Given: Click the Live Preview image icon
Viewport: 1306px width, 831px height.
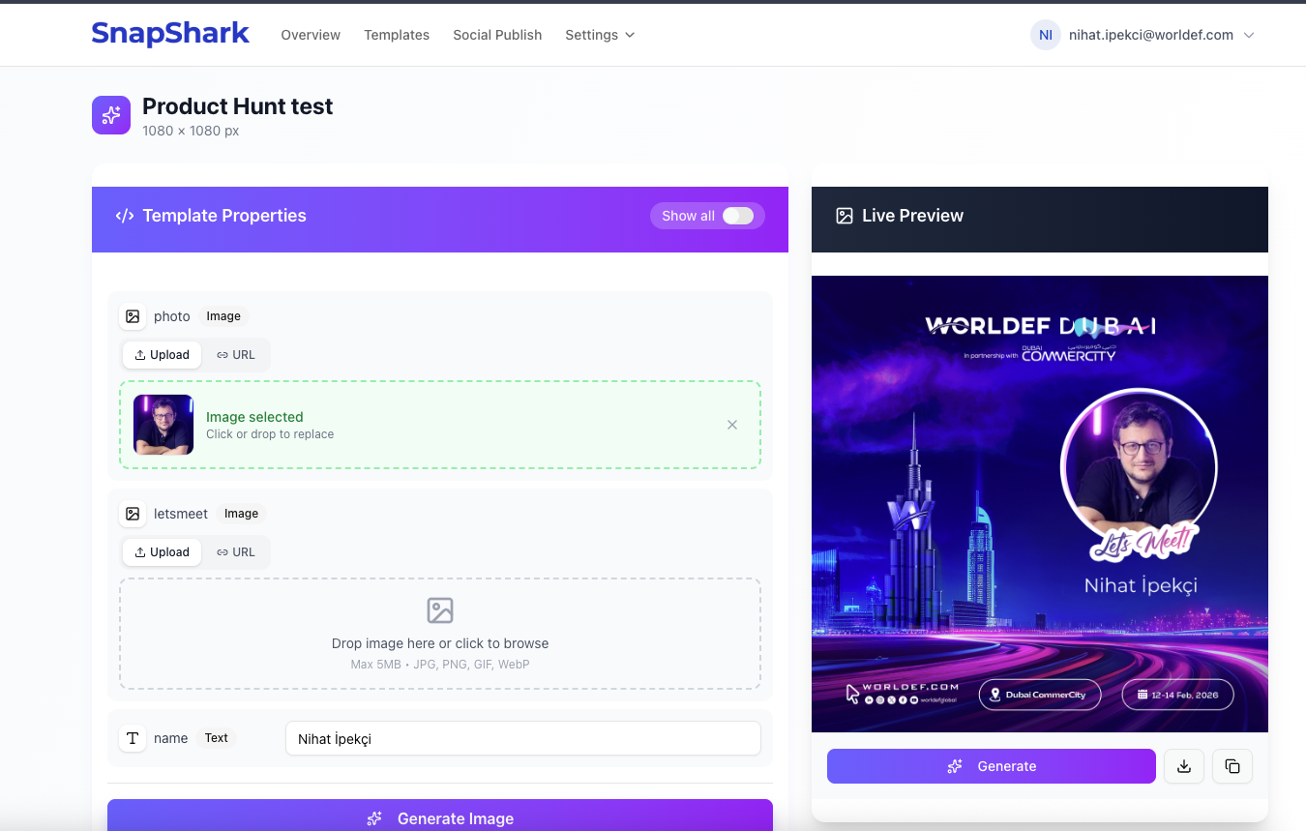Looking at the screenshot, I should point(845,216).
